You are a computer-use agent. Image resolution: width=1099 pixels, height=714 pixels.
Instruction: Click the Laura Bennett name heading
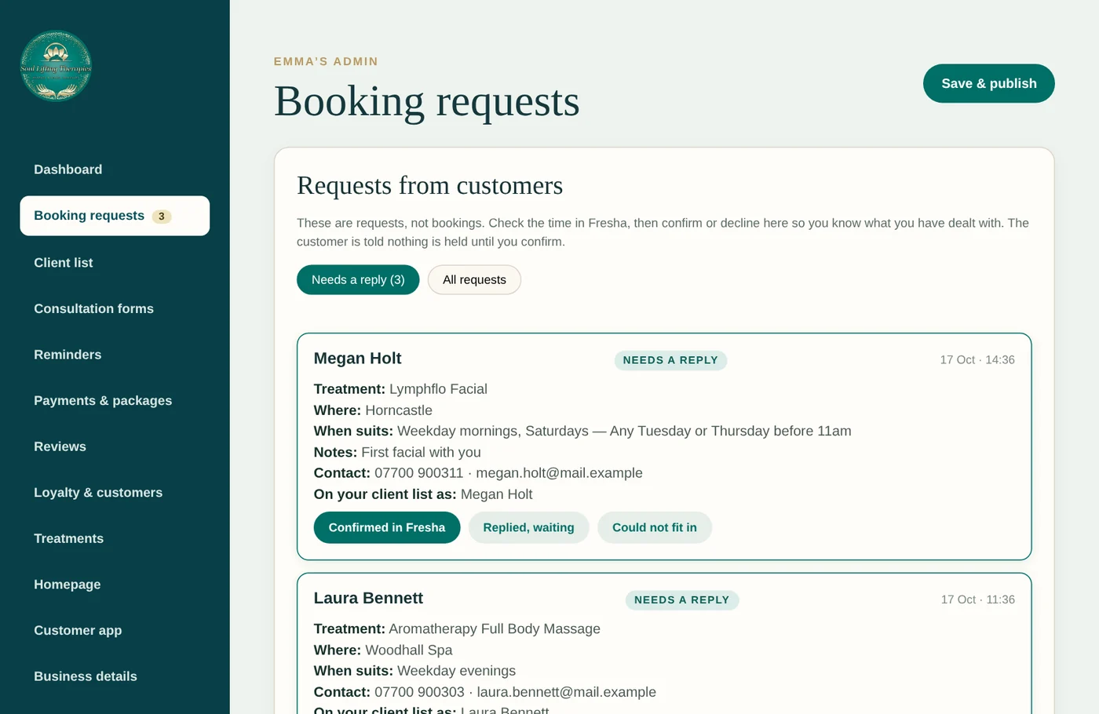pos(368,598)
